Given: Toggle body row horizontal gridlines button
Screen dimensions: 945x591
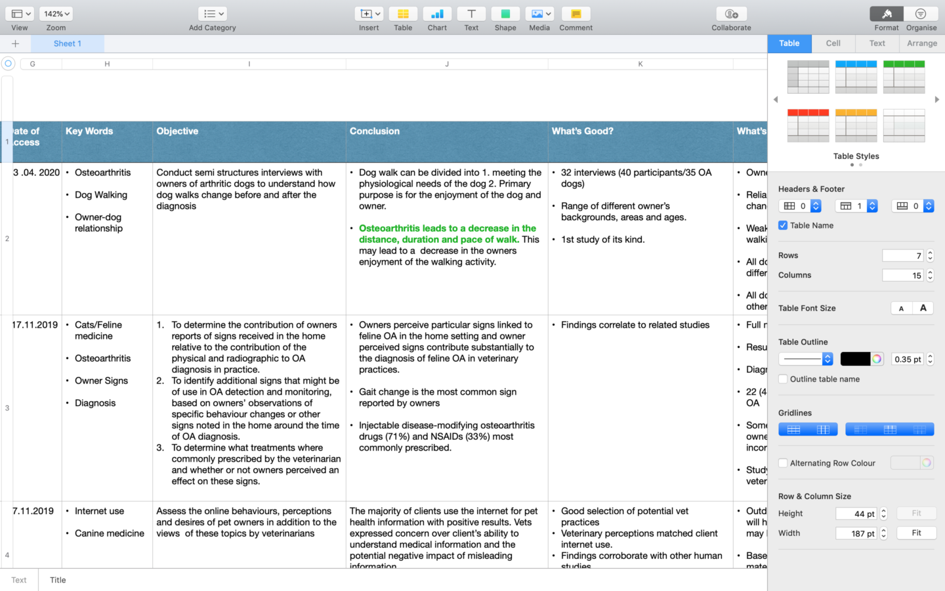Looking at the screenshot, I should coord(793,429).
